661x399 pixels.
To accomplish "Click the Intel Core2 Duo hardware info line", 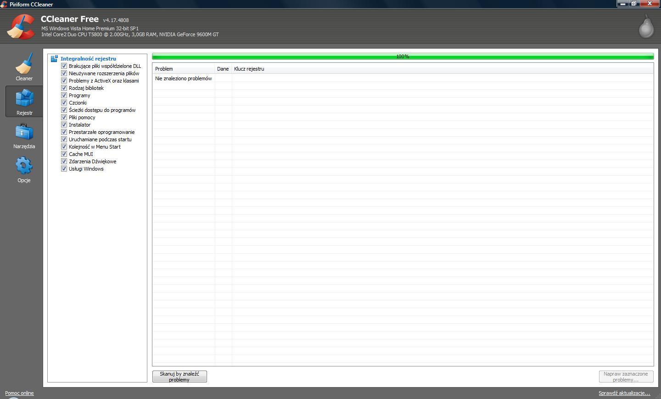I will [x=130, y=34].
